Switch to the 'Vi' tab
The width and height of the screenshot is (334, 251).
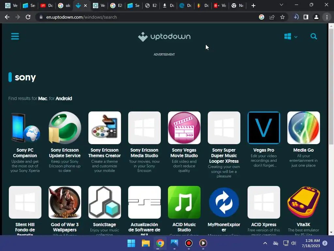220,6
